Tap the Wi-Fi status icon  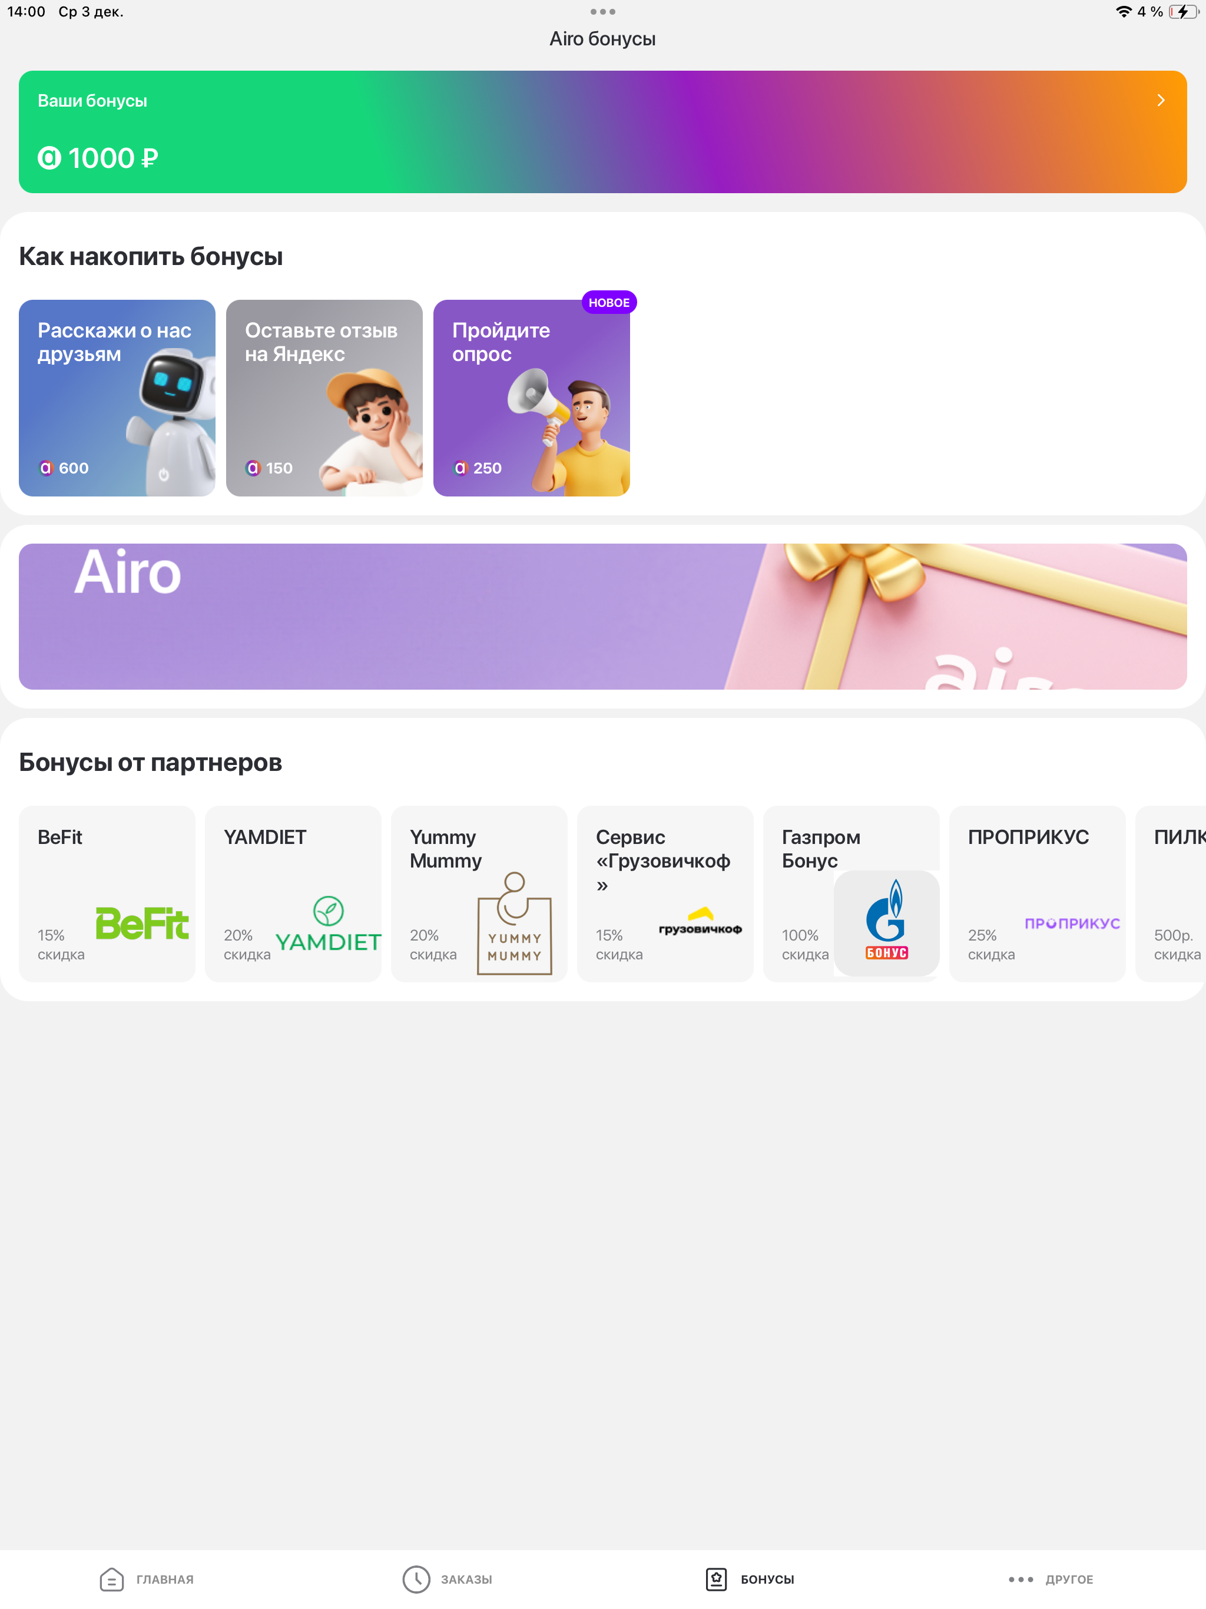pos(1124,12)
